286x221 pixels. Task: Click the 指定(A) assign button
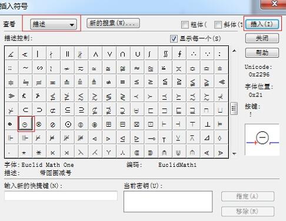[248, 196]
